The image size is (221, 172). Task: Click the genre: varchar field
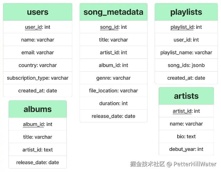(113, 78)
